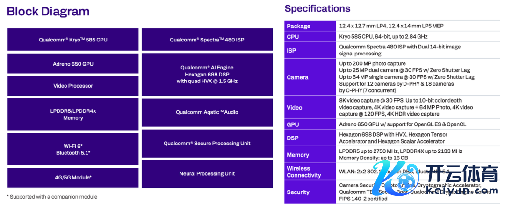
Task: Click the Security row label
Action: [298, 192]
